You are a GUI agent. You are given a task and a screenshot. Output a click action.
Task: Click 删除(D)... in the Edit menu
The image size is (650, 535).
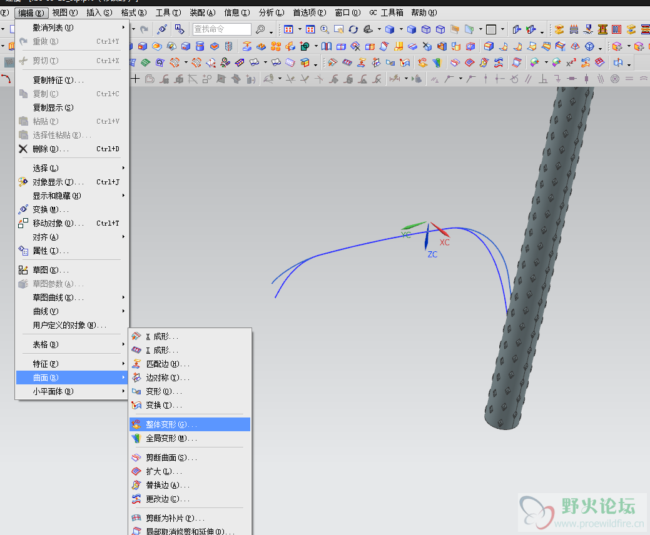(x=72, y=149)
